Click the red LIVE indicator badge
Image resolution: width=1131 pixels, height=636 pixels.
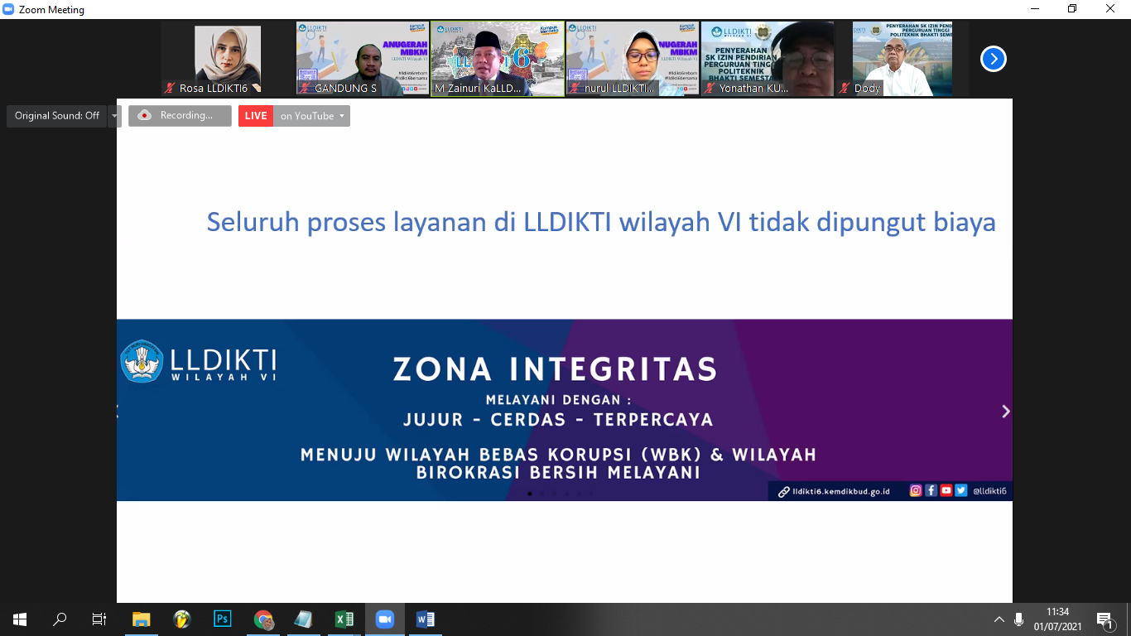click(x=256, y=116)
